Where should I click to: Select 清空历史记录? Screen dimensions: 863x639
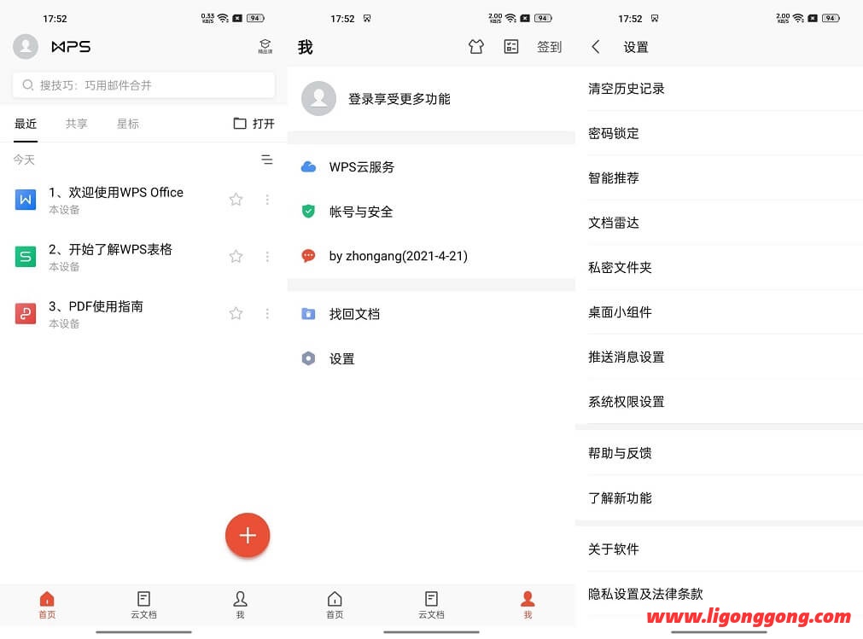(x=720, y=89)
